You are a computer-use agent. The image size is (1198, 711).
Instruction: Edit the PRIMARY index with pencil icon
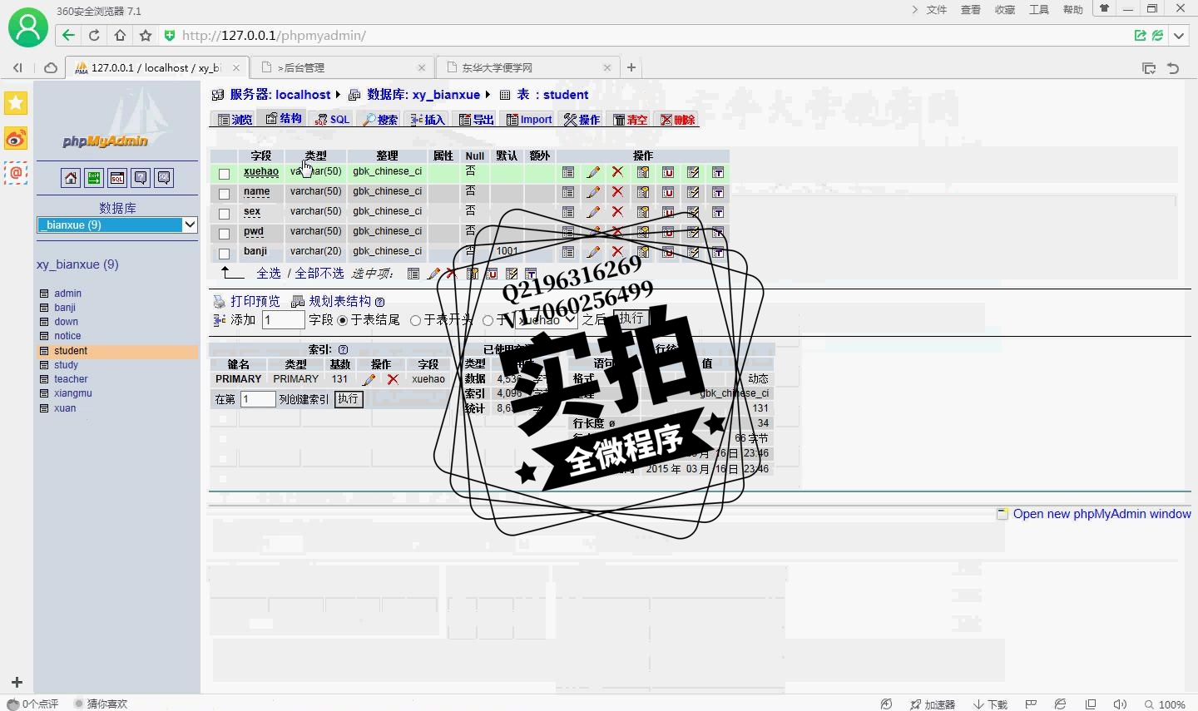369,379
